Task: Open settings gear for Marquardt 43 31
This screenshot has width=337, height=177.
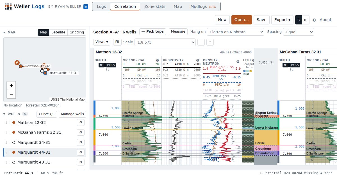Action: [81, 162]
